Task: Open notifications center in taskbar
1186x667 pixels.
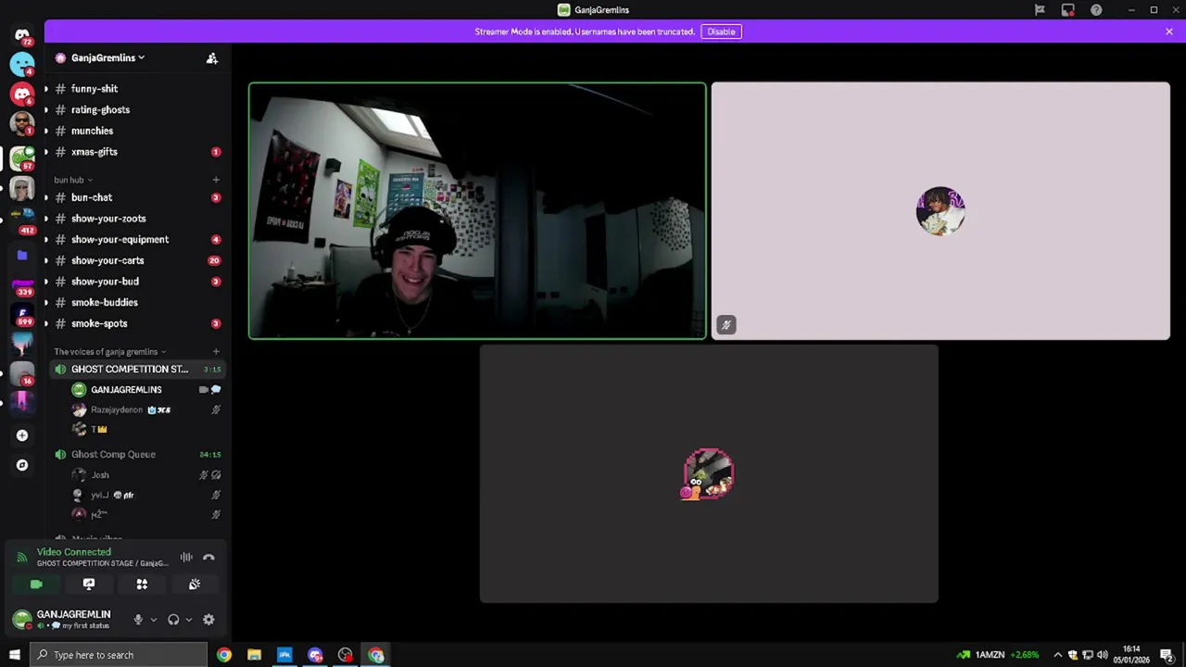Action: coord(1167,655)
